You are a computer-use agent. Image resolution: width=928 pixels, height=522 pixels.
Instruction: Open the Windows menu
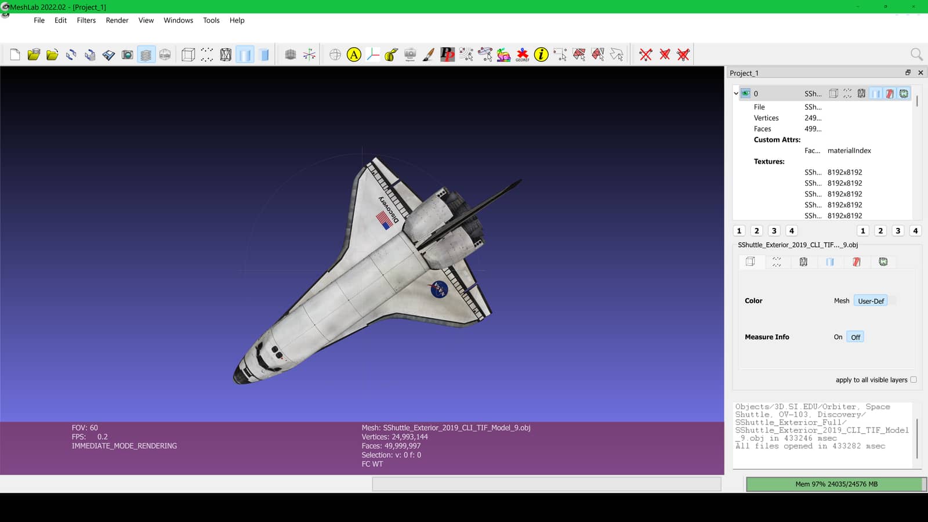tap(178, 20)
